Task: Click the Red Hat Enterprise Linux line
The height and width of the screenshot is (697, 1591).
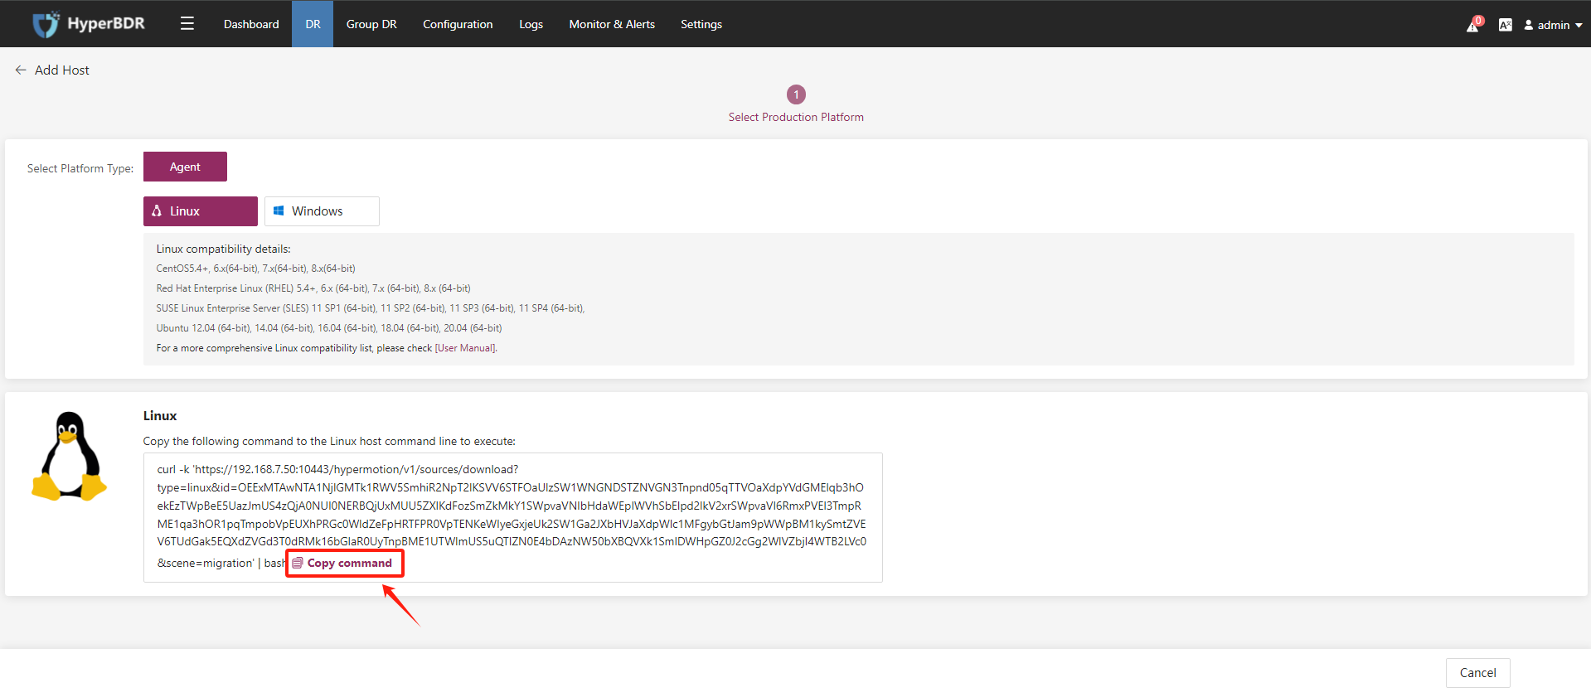Action: (313, 288)
